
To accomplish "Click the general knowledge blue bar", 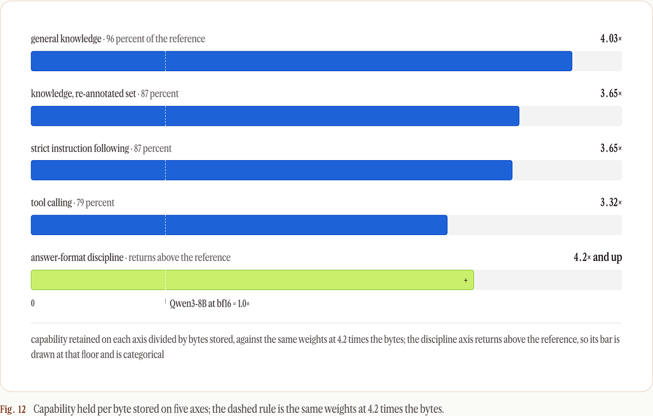I will tap(302, 61).
